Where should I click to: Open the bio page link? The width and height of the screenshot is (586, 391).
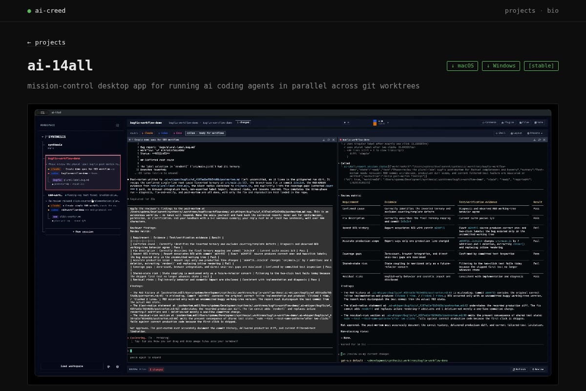pyautogui.click(x=553, y=10)
